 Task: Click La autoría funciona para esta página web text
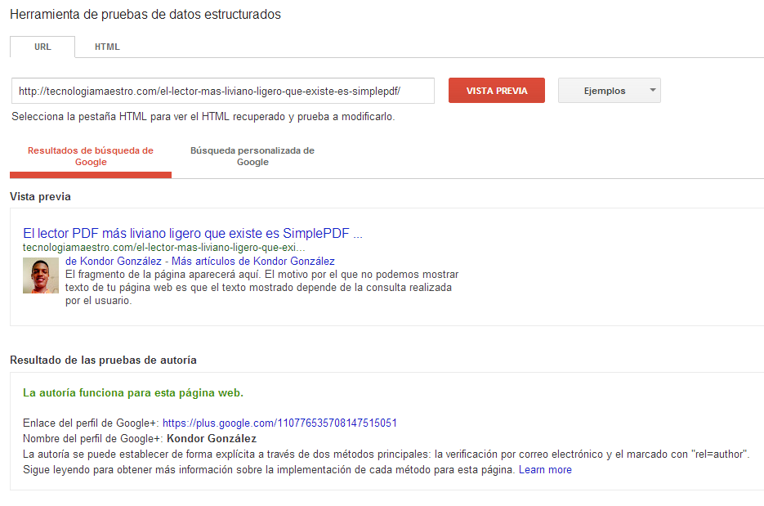(133, 393)
